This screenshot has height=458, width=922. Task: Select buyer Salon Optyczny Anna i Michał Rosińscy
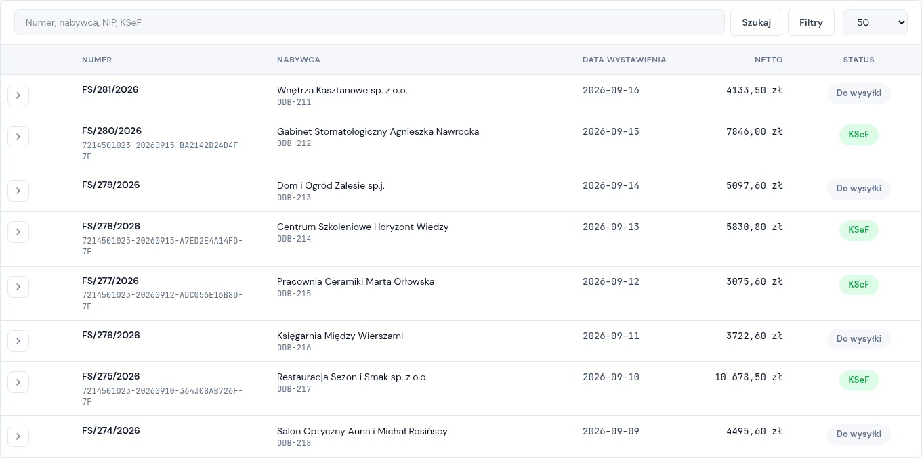point(362,431)
